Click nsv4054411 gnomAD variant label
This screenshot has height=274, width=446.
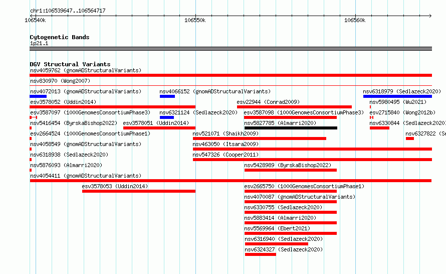(x=86, y=176)
